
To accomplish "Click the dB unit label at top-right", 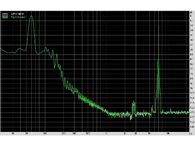I will (x=191, y=12).
